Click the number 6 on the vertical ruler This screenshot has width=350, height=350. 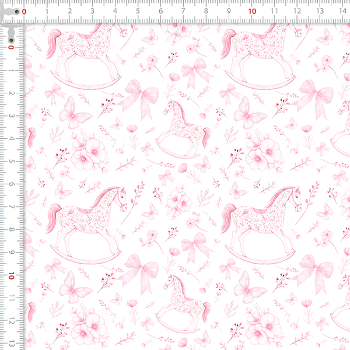point(12,184)
